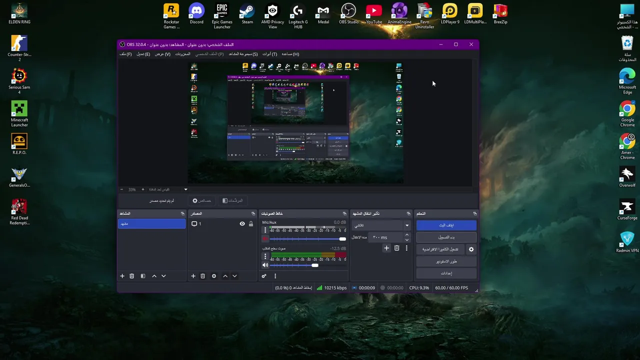Click the طور الاستوديو studio mode button
640x360 pixels.
tap(446, 261)
